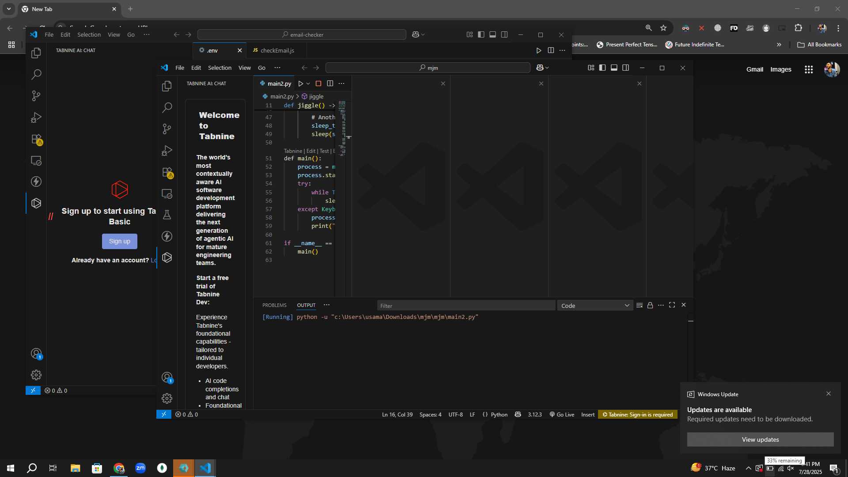Toggle secondary side bar in email-checker window
Viewport: 848px width, 477px height.
504,34
